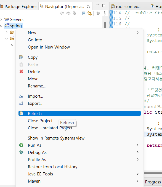
Task: Maximize the Navigator view panel
Action: click(x=104, y=6)
